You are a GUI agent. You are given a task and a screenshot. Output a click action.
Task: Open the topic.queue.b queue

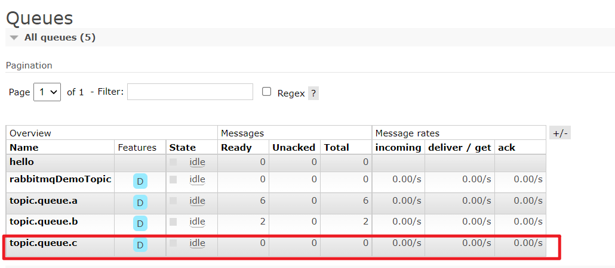(x=44, y=222)
